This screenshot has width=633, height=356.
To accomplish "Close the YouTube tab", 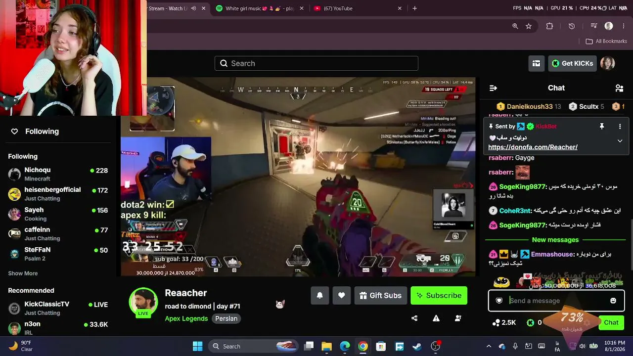I will [400, 8].
